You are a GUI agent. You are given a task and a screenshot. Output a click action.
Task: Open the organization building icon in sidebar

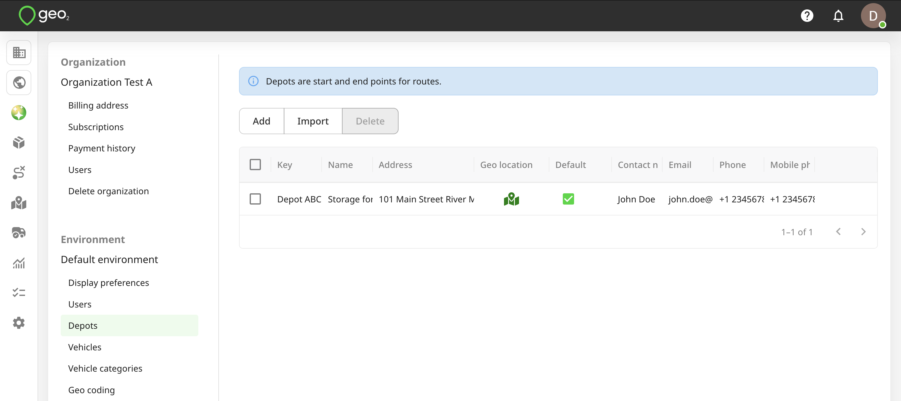coord(19,53)
